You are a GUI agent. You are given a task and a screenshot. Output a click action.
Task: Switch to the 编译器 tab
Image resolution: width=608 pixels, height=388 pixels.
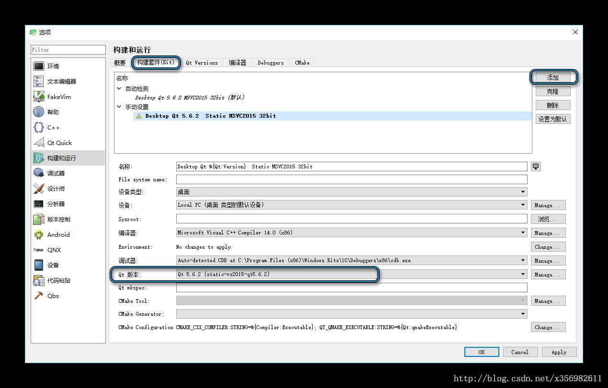237,63
